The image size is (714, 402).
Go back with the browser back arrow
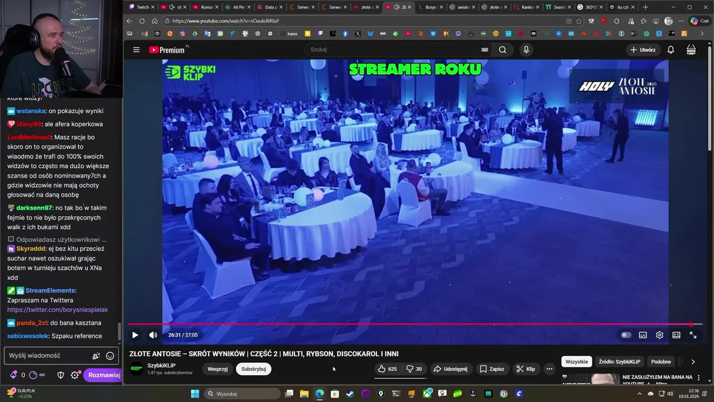[x=129, y=21]
